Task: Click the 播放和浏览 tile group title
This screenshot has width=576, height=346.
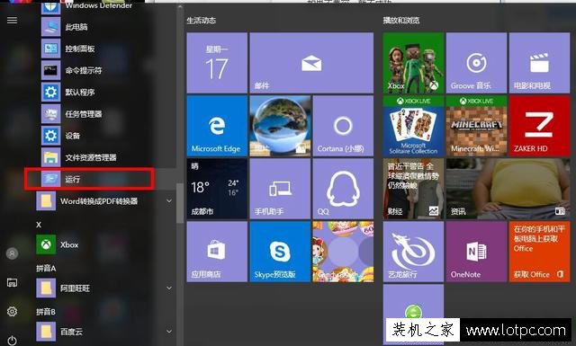Action: 401,20
